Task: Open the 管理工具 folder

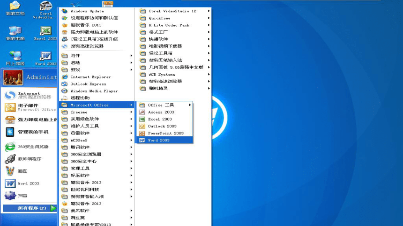Action: click(x=97, y=169)
